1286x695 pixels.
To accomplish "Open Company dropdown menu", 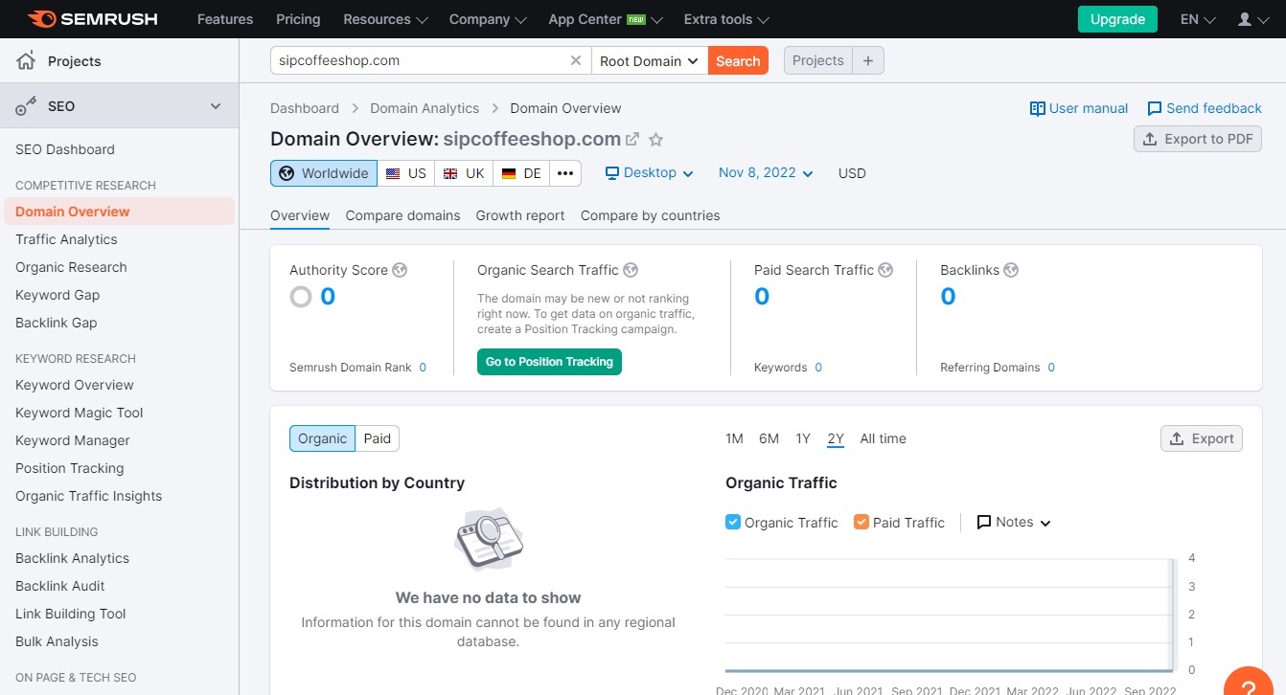I will (x=488, y=19).
